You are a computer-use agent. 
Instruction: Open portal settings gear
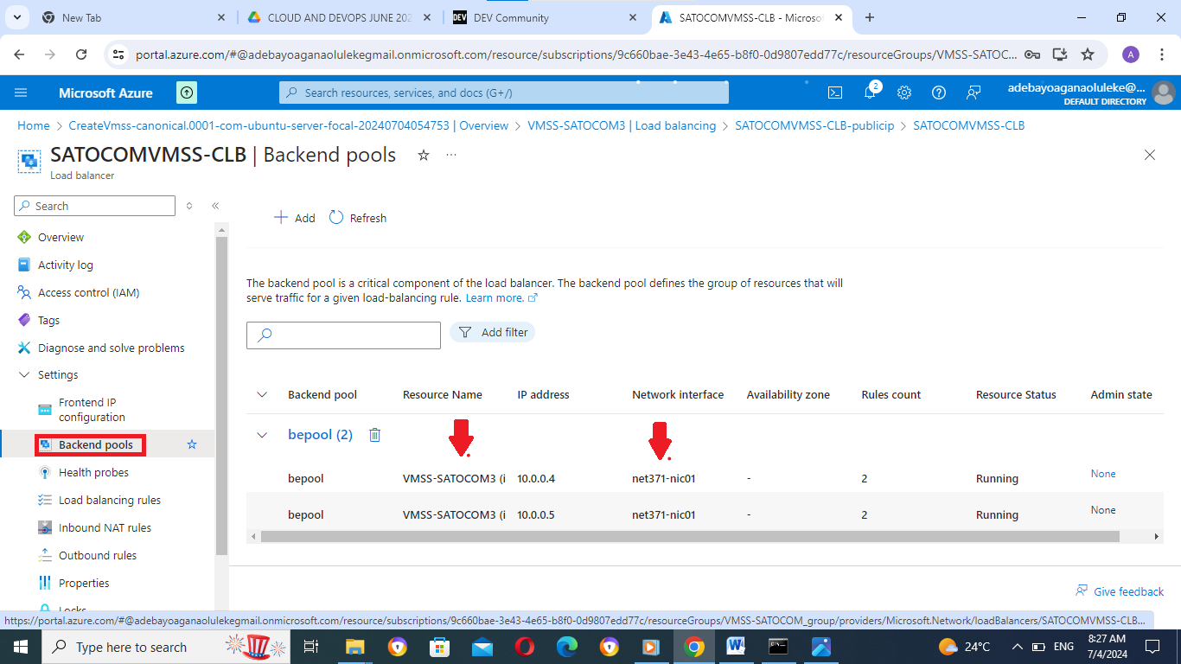click(x=904, y=93)
